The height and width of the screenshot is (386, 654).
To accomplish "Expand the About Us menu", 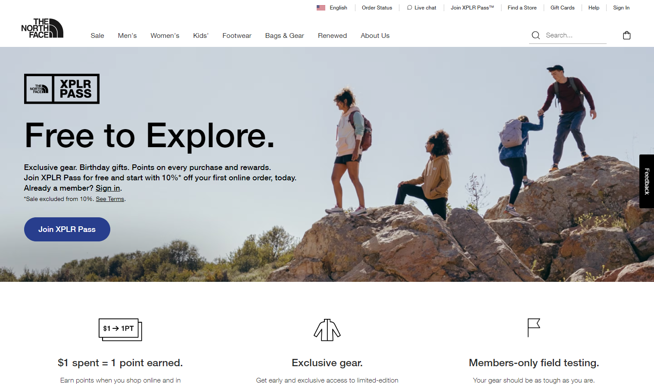I will [x=375, y=36].
